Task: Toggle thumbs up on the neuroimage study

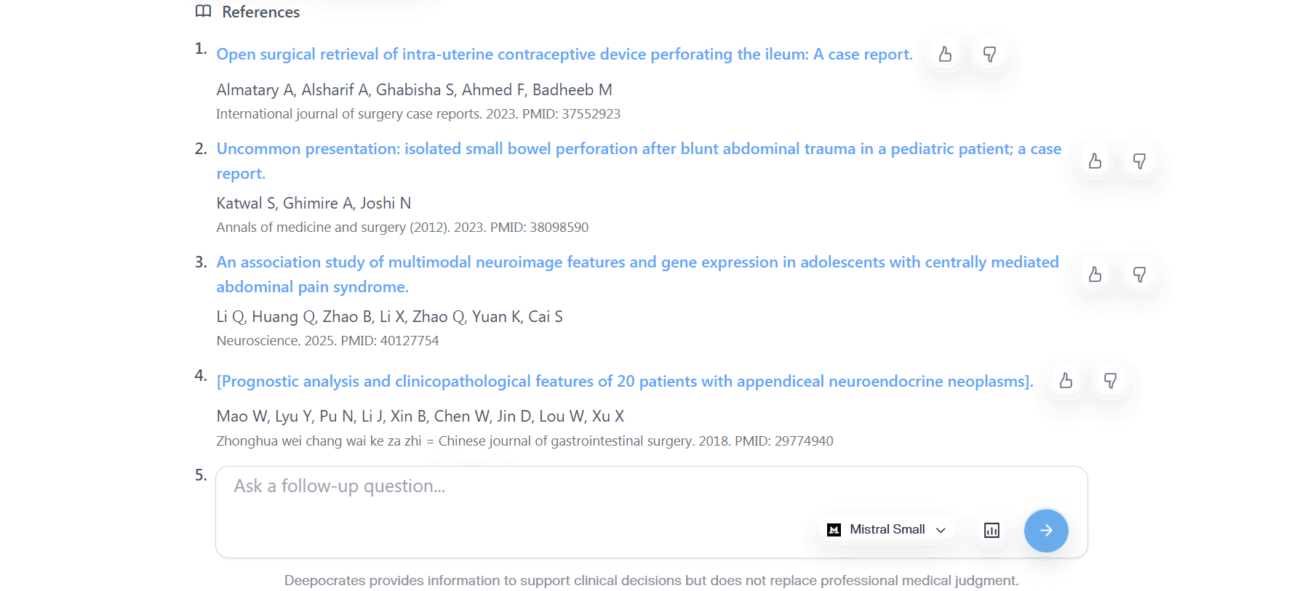Action: pyautogui.click(x=1095, y=275)
